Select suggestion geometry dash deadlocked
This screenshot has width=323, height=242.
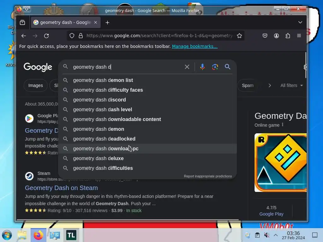point(148,139)
